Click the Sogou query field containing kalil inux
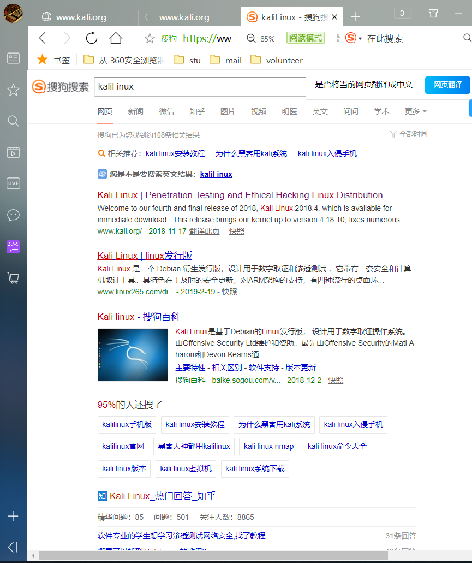472x563 pixels. coord(200,86)
